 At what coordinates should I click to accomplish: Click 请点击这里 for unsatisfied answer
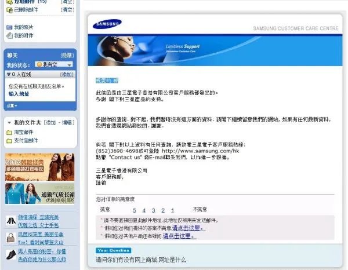coord(188,228)
